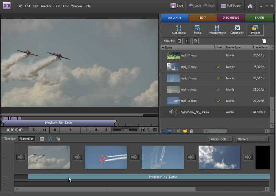The image size is (276, 196).
Task: Sort by the Name column header
Action: coord(169,47)
